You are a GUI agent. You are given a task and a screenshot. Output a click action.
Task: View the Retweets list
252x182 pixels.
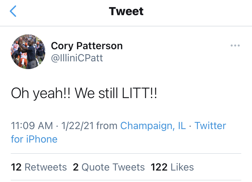point(46,167)
